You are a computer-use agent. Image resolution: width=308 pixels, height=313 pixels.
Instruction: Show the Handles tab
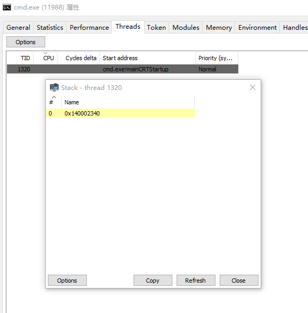click(294, 27)
